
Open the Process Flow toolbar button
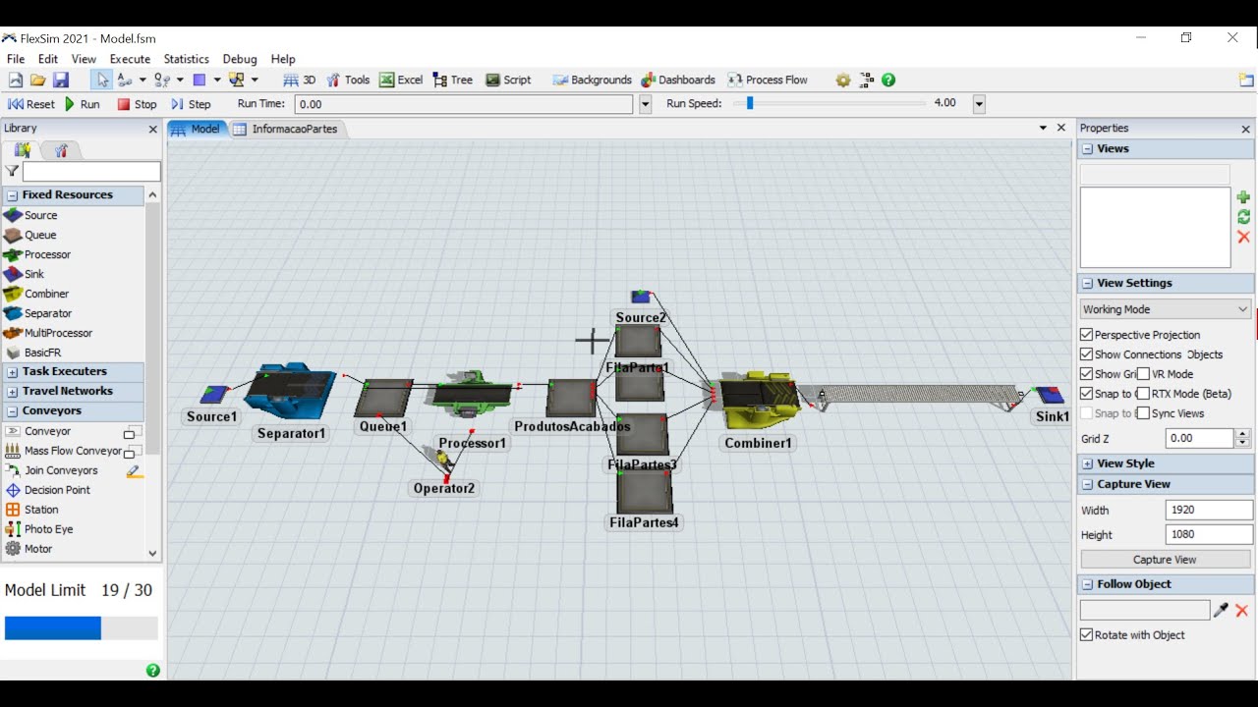coord(768,81)
